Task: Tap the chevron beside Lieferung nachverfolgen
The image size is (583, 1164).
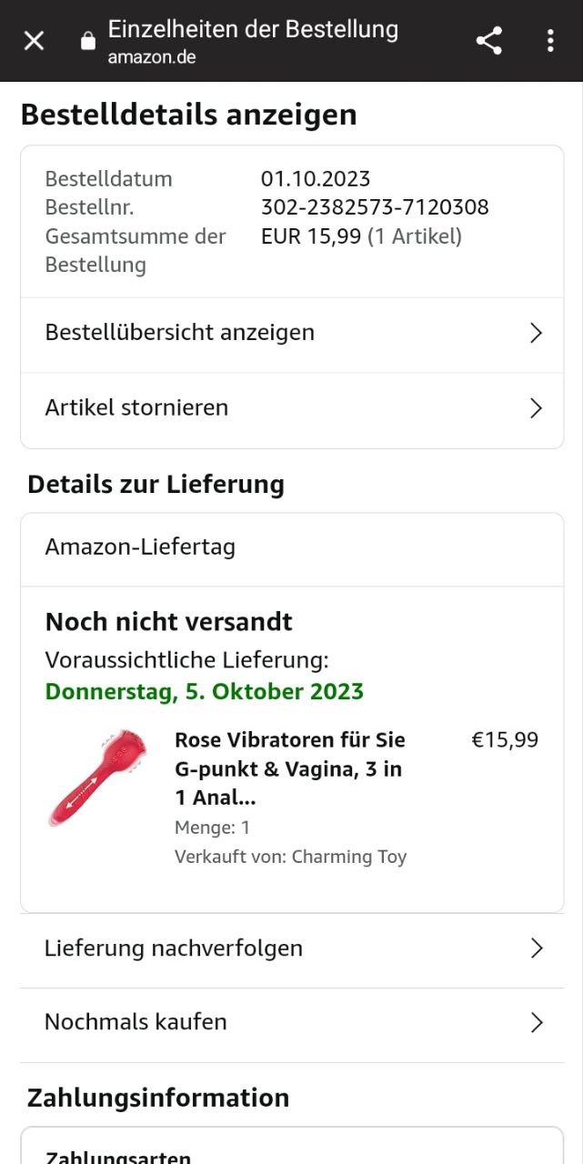Action: (536, 948)
